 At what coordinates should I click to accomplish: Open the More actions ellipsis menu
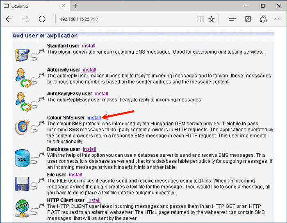pos(278,19)
